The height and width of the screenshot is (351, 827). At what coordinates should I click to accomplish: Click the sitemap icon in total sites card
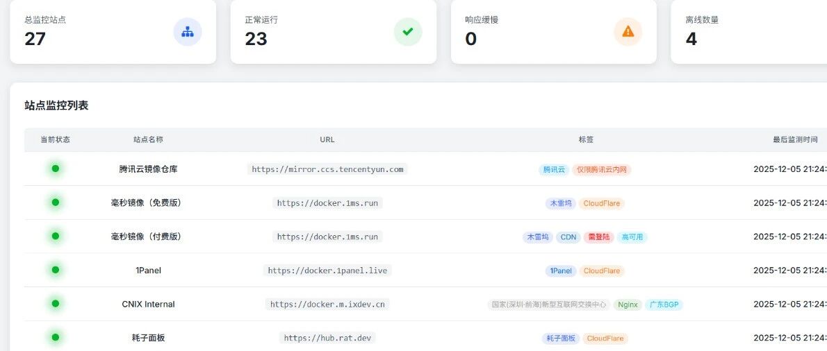[x=187, y=32]
